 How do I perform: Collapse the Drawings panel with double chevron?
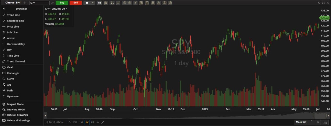[4, 9]
